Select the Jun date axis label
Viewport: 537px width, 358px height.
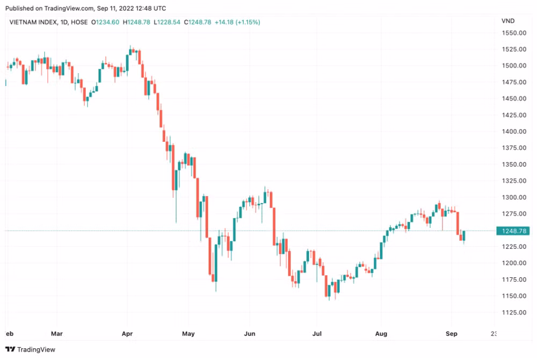[250, 334]
